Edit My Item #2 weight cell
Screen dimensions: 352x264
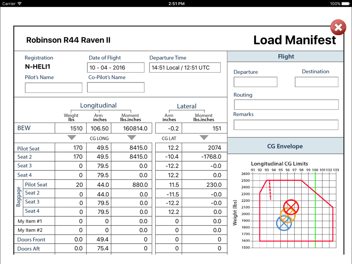(x=71, y=230)
